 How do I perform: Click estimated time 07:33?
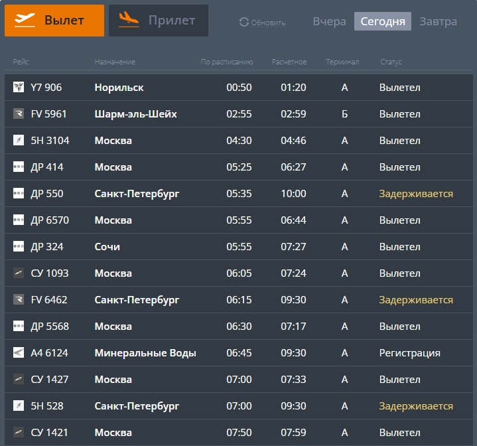293,380
